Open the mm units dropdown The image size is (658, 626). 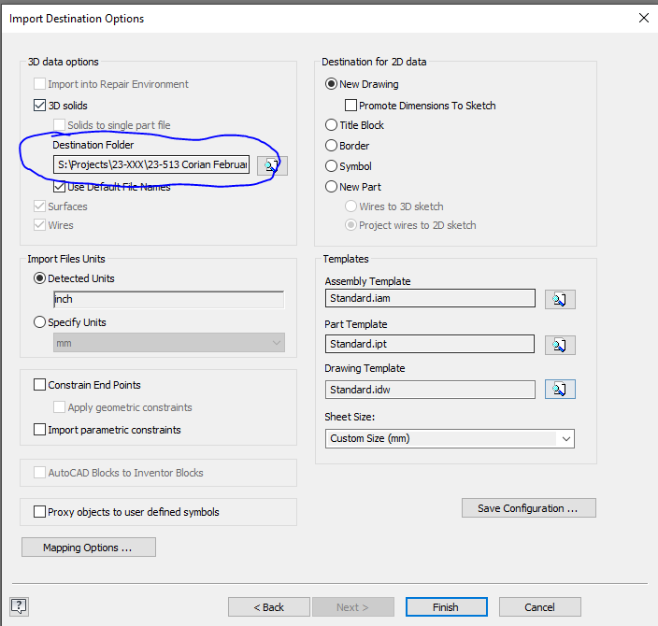(168, 343)
